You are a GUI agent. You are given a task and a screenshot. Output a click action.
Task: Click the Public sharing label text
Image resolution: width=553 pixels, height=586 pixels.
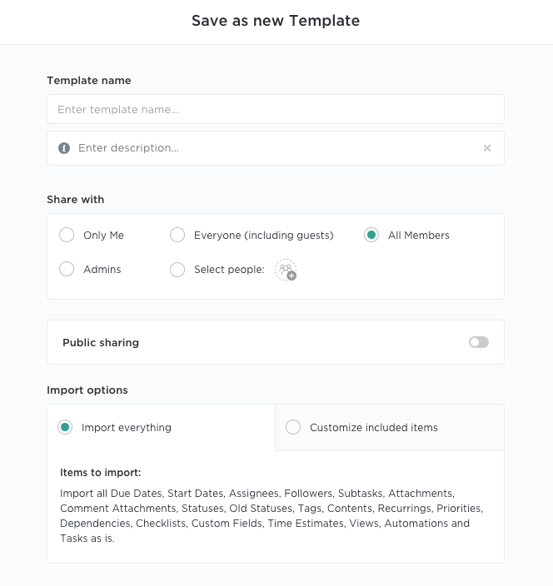coord(101,342)
